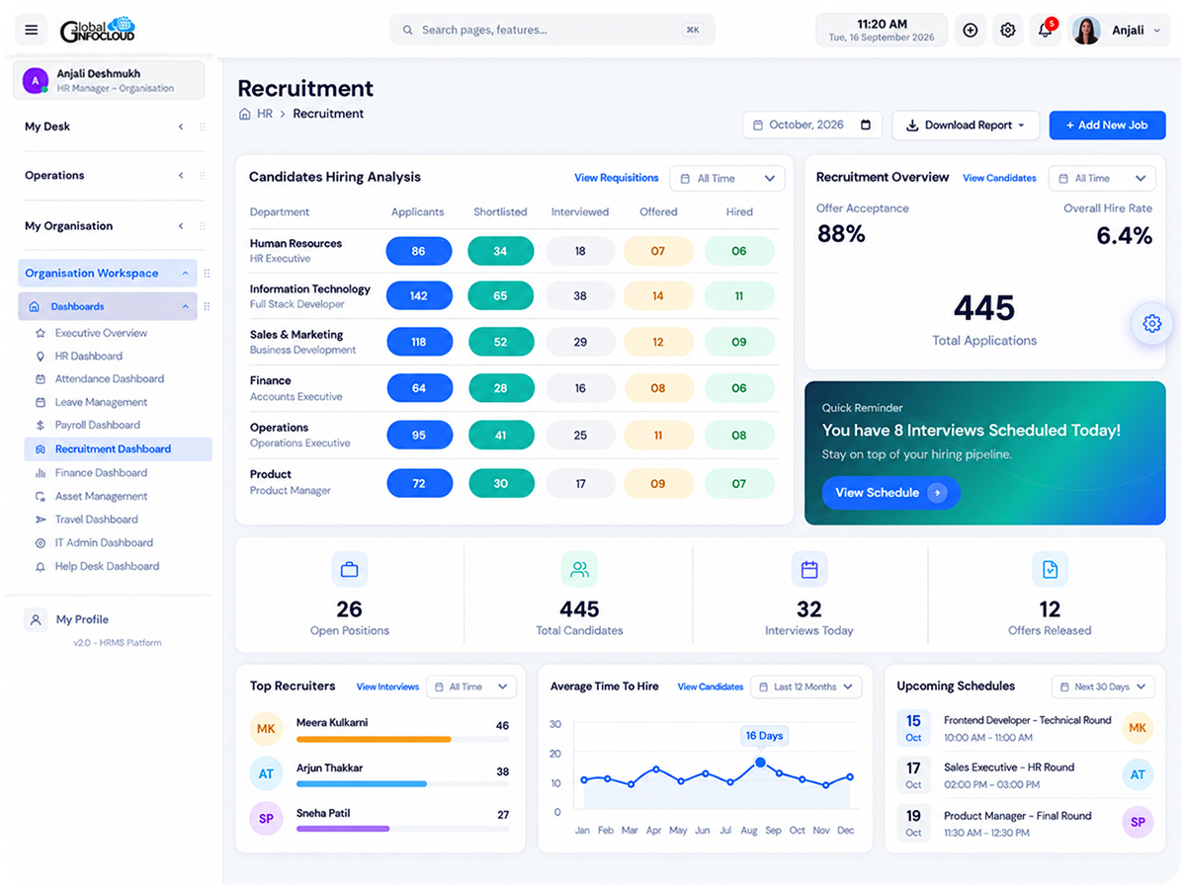Click the people icon above Total Candidates

(x=579, y=569)
